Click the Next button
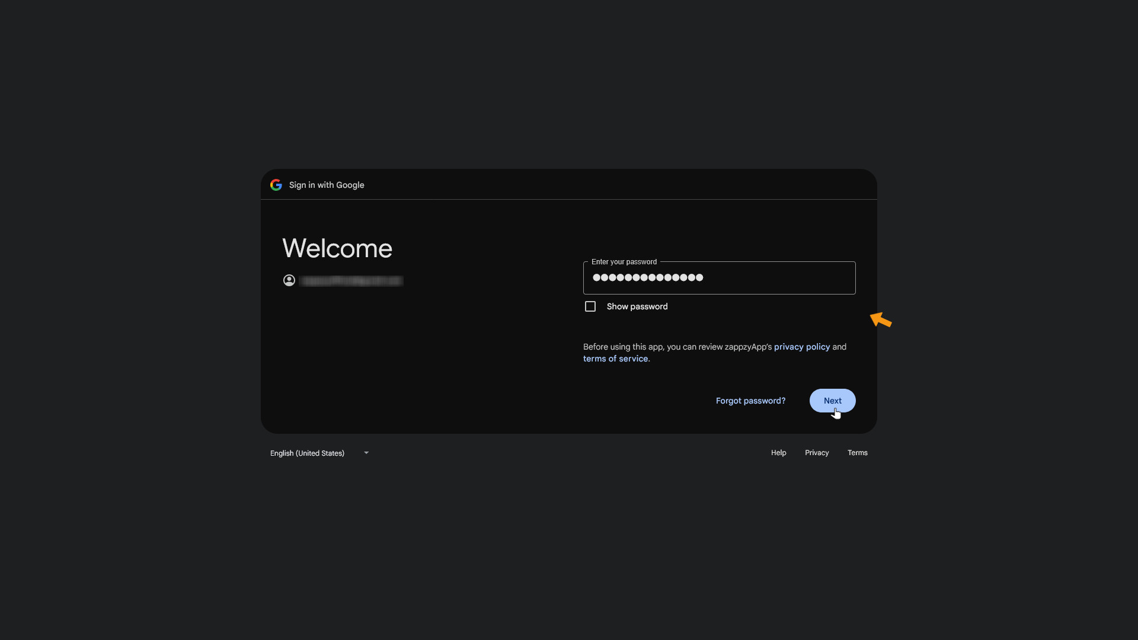Image resolution: width=1138 pixels, height=640 pixels. pyautogui.click(x=833, y=401)
